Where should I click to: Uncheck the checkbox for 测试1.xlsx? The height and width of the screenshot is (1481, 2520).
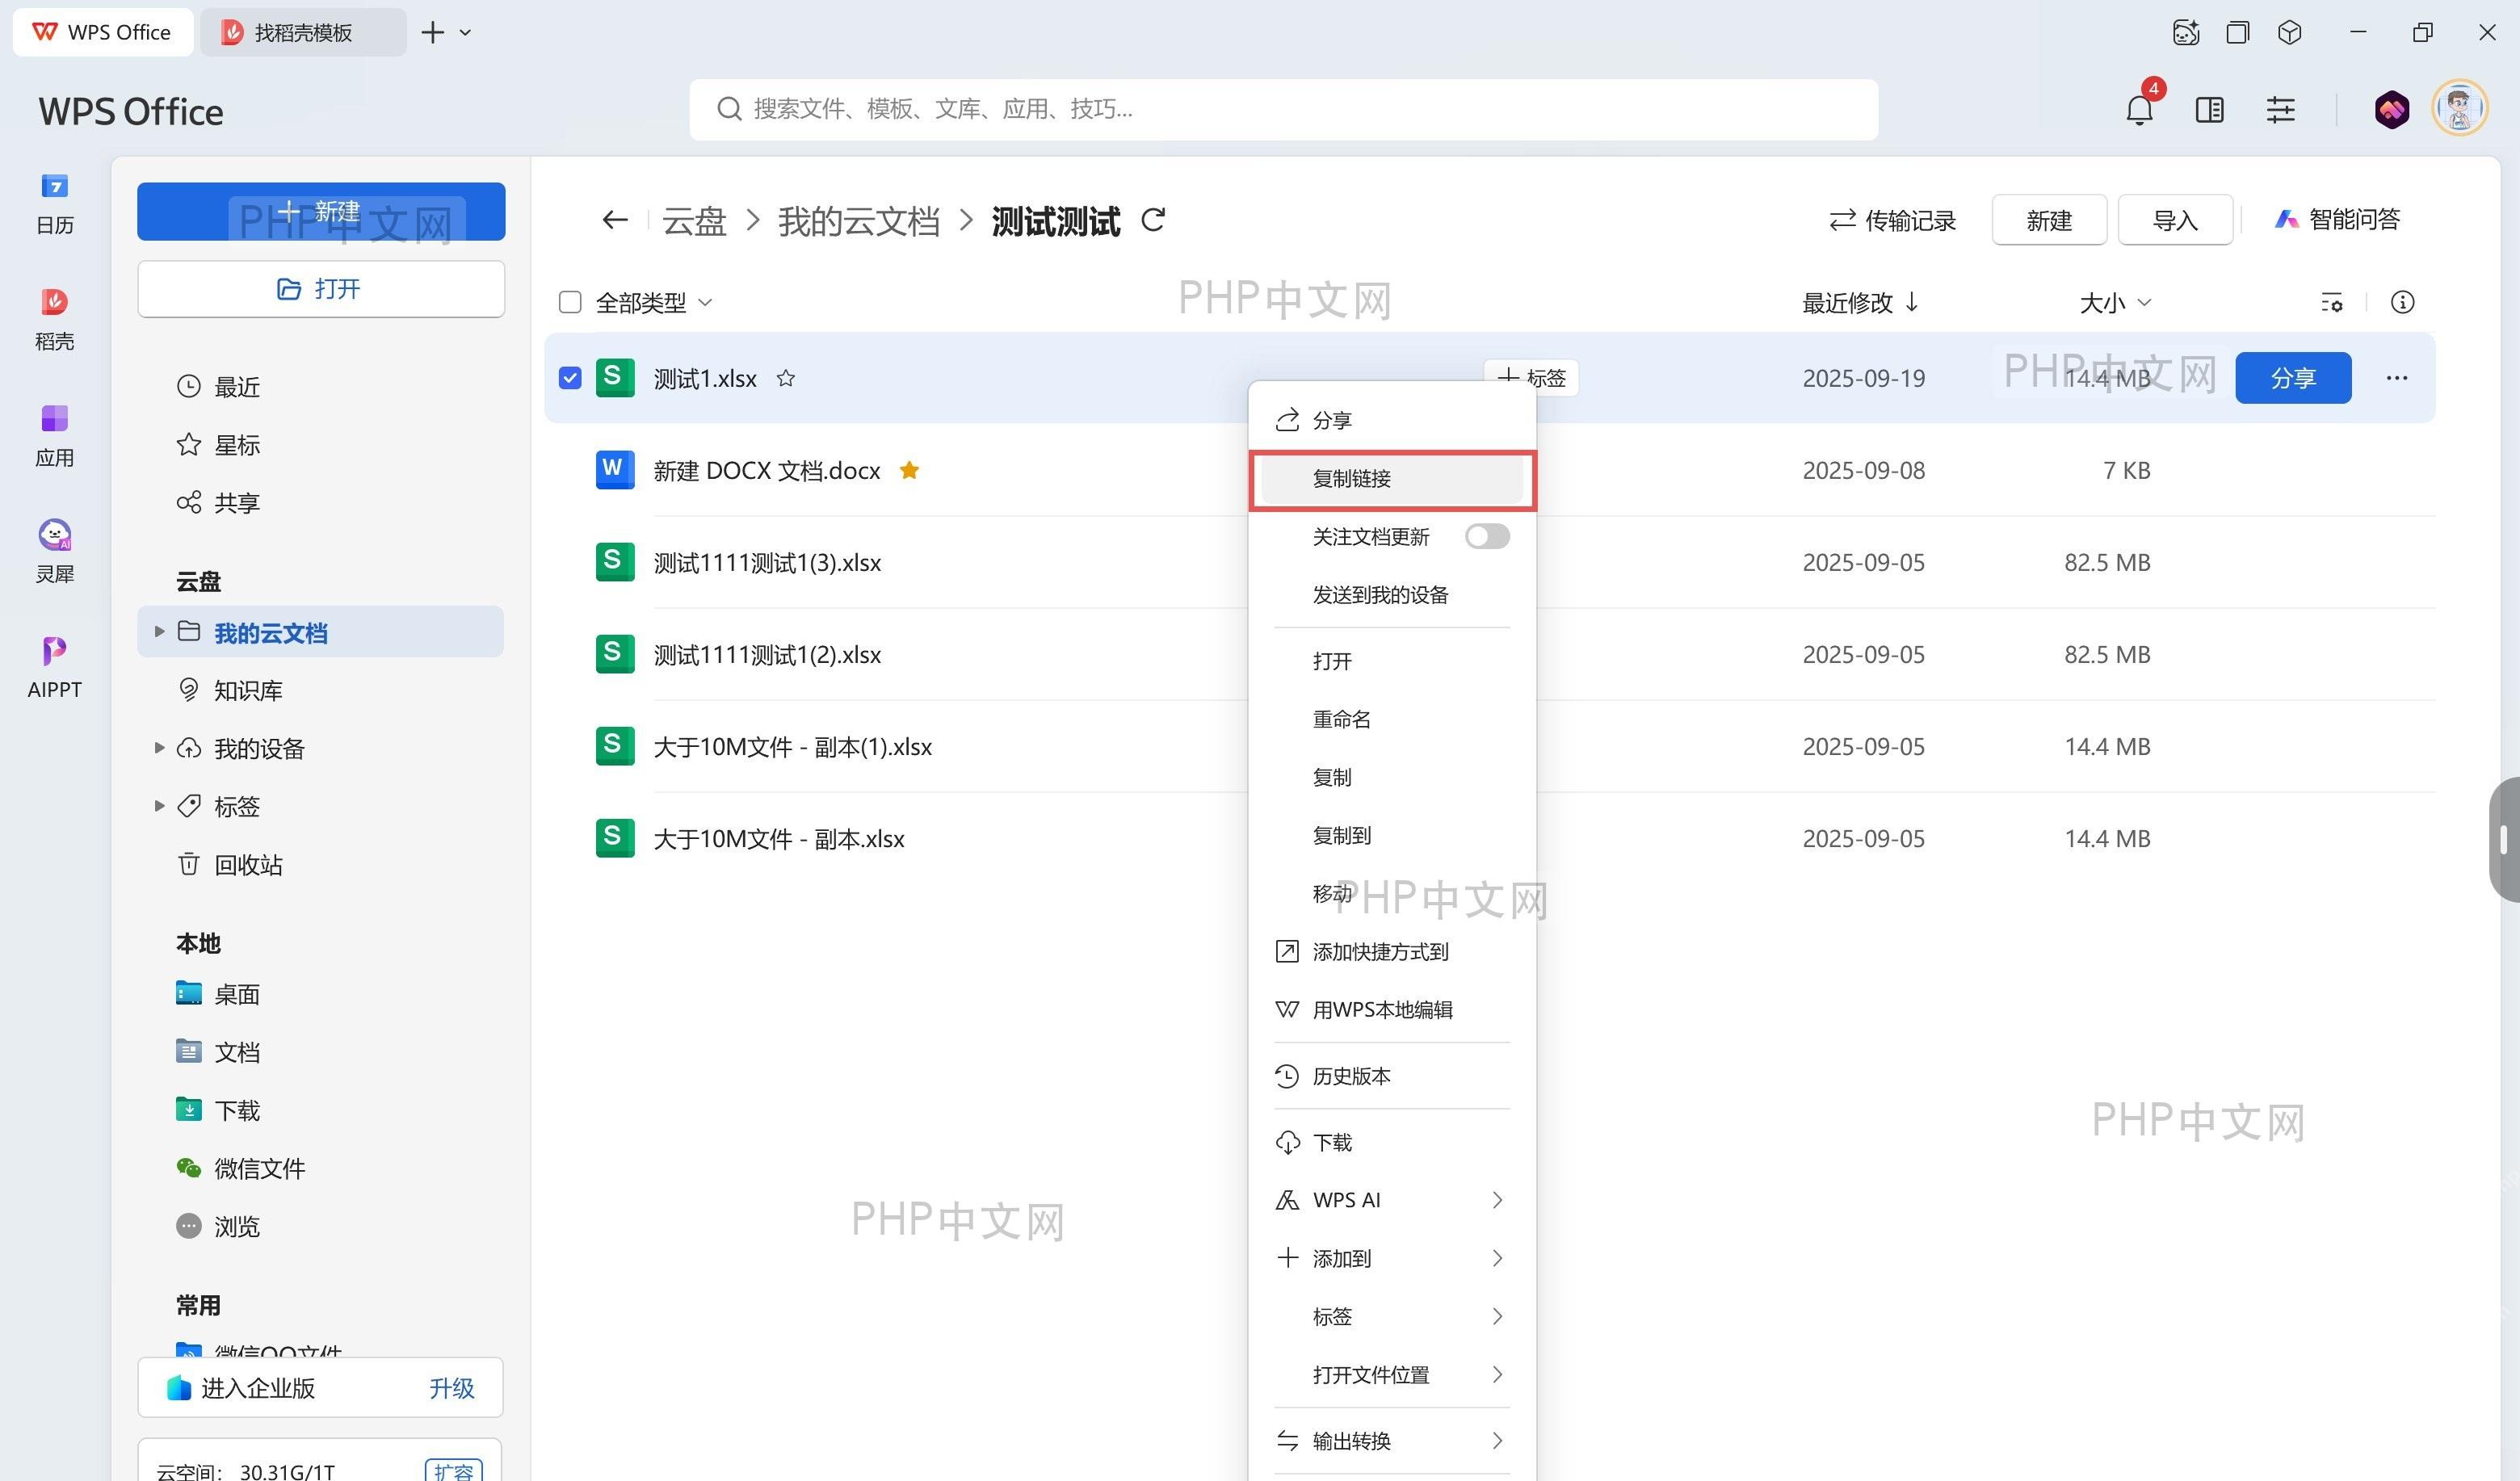pos(570,378)
